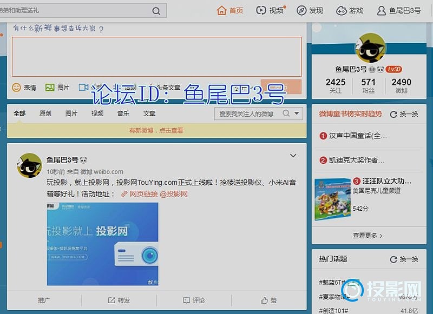Expand the dropdown arrow beside the feed search
433x314 pixels.
point(297,113)
